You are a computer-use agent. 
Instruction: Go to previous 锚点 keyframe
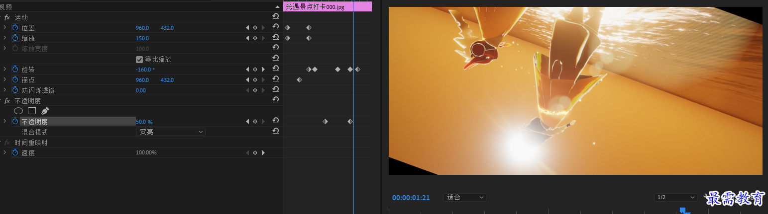point(247,80)
